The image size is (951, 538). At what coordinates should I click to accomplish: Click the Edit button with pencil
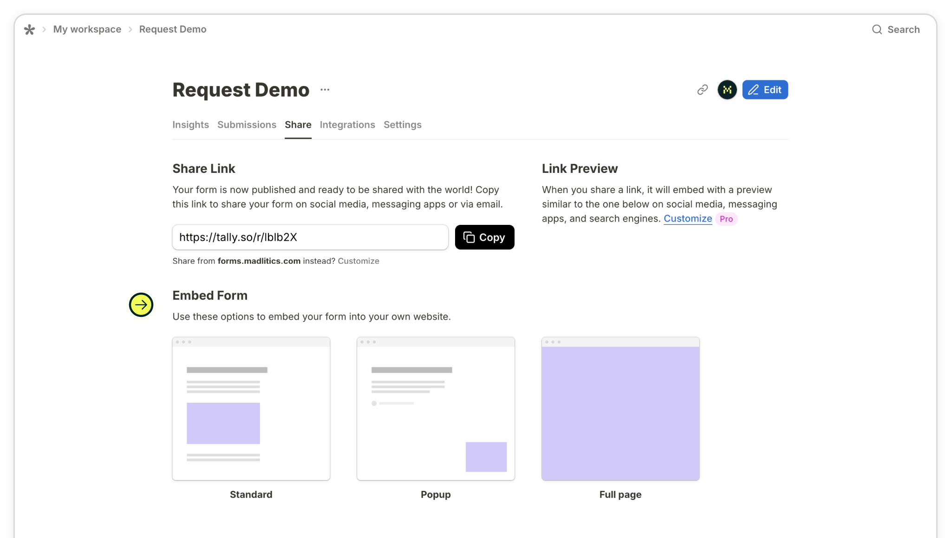(x=765, y=90)
